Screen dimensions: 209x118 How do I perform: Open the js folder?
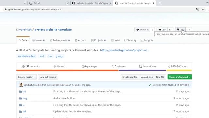point(24,105)
